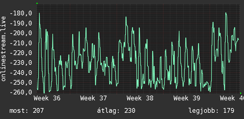This screenshot has width=244, height=119.
Task: Click the -210,0 y-axis label
Action: pyautogui.click(x=21, y=43)
